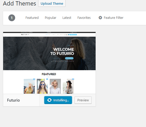Screen dimensions: 146x127
Task: Click the FEATURED heading in theme preview
Action: (x=49, y=74)
